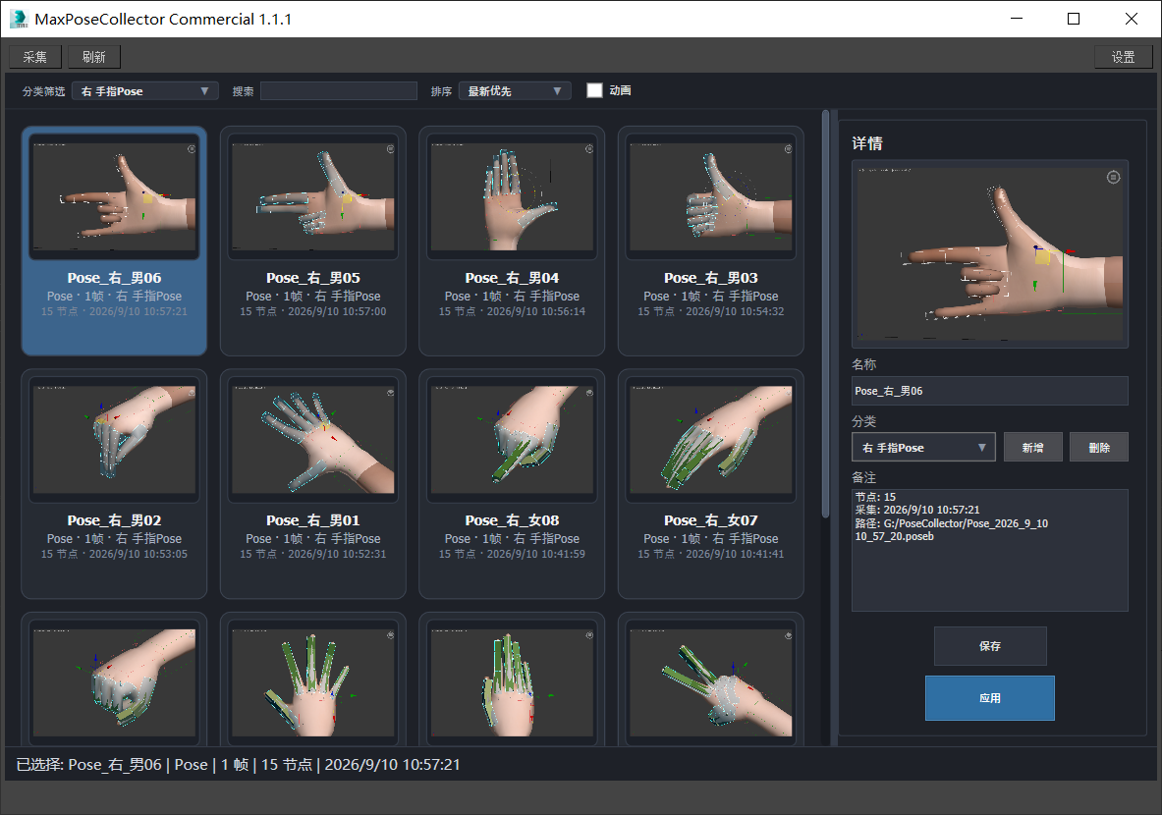
Task: Expand the 分类筛选 category filter dropdown
Action: click(145, 91)
